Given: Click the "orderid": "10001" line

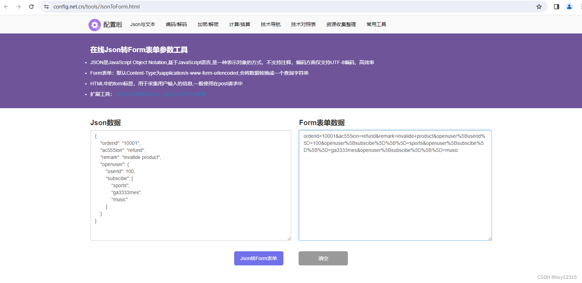Looking at the screenshot, I should point(120,143).
